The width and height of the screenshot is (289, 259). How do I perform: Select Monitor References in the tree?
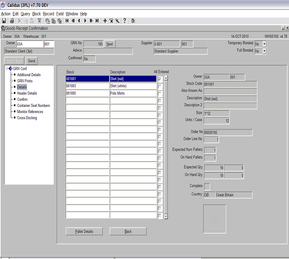[x=30, y=112]
